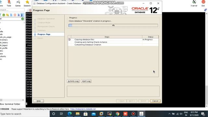Screen dimensions: 208x117
Task: Open the mobaxterm.mobatek.net link
Action: click(x=83, y=109)
